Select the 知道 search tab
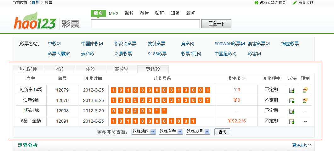Viewport: 334px width, 151px height. 175,13
